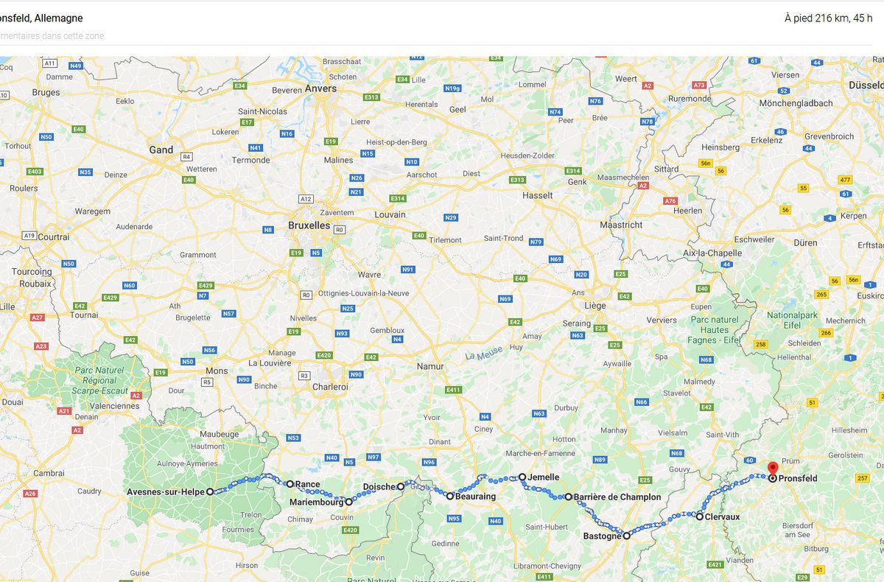This screenshot has width=884, height=582.
Task: Click the La Meuse river label
Action: [483, 354]
